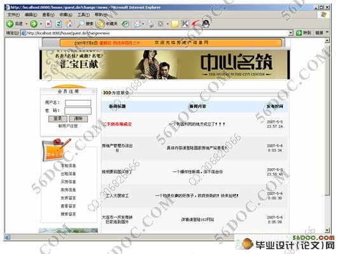Click the yellow note toolbar icon
The width and height of the screenshot is (340, 254).
tap(174, 24)
